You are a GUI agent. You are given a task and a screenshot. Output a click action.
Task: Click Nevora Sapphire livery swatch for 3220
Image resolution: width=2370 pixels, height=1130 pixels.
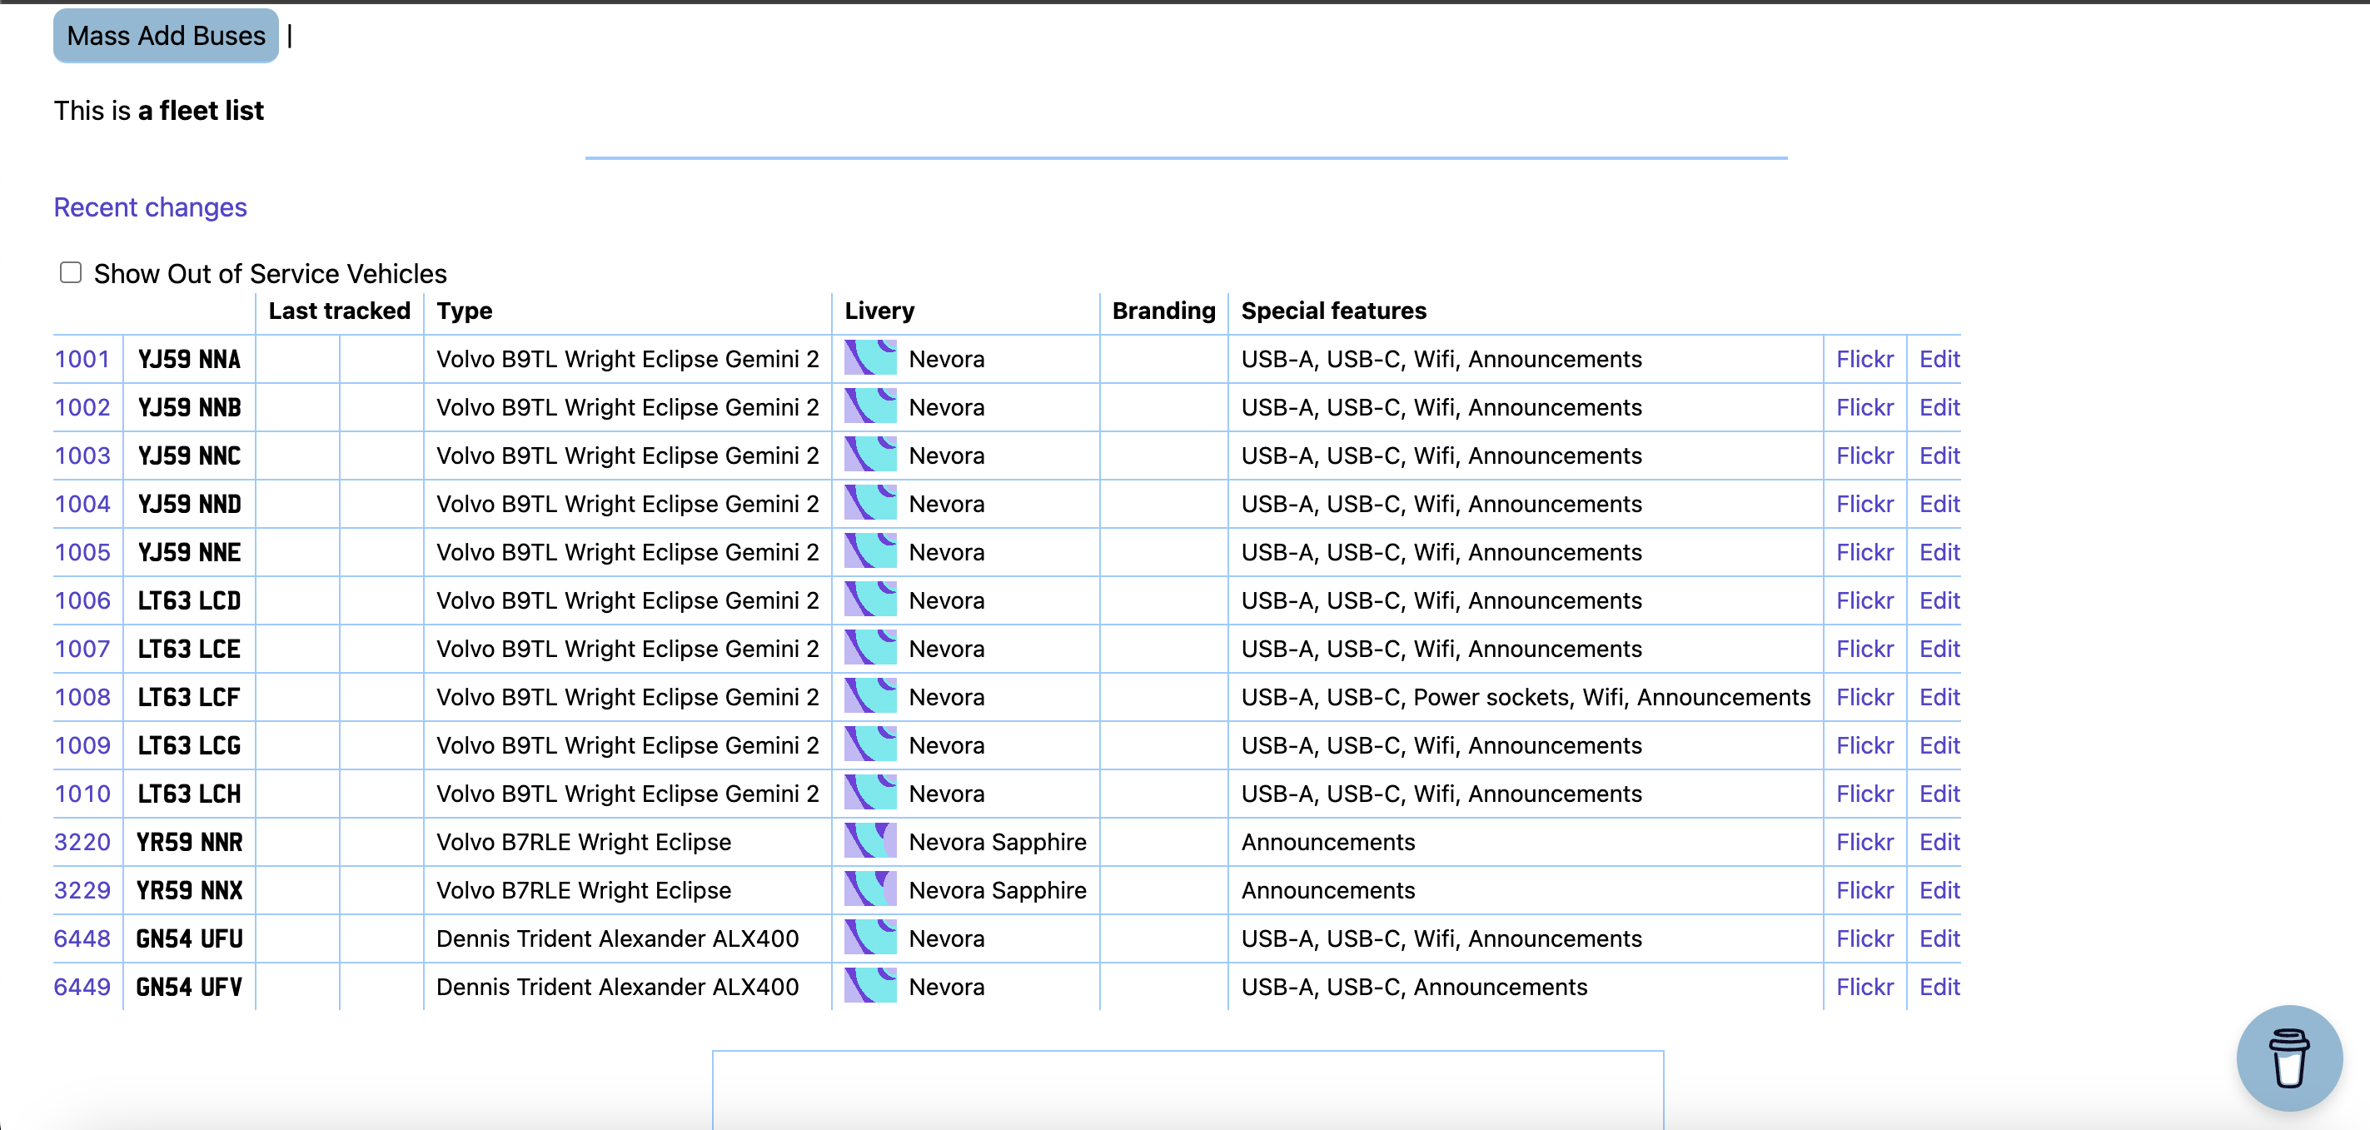(870, 841)
